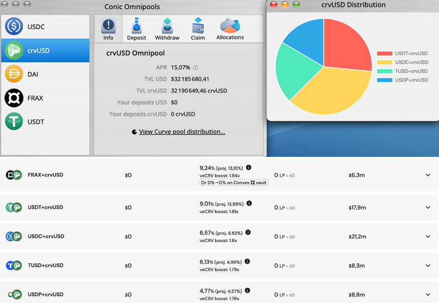Image resolution: width=439 pixels, height=303 pixels.
Task: Click the APR info circle icon
Action: 195,68
